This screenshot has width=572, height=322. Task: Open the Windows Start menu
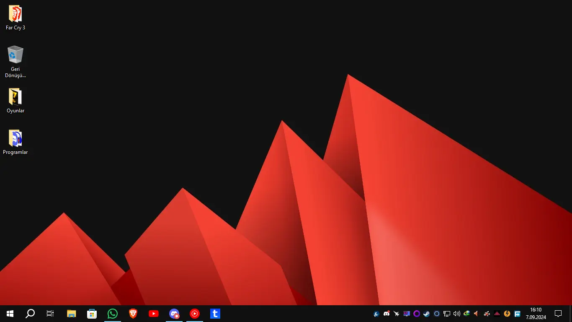[x=10, y=314]
